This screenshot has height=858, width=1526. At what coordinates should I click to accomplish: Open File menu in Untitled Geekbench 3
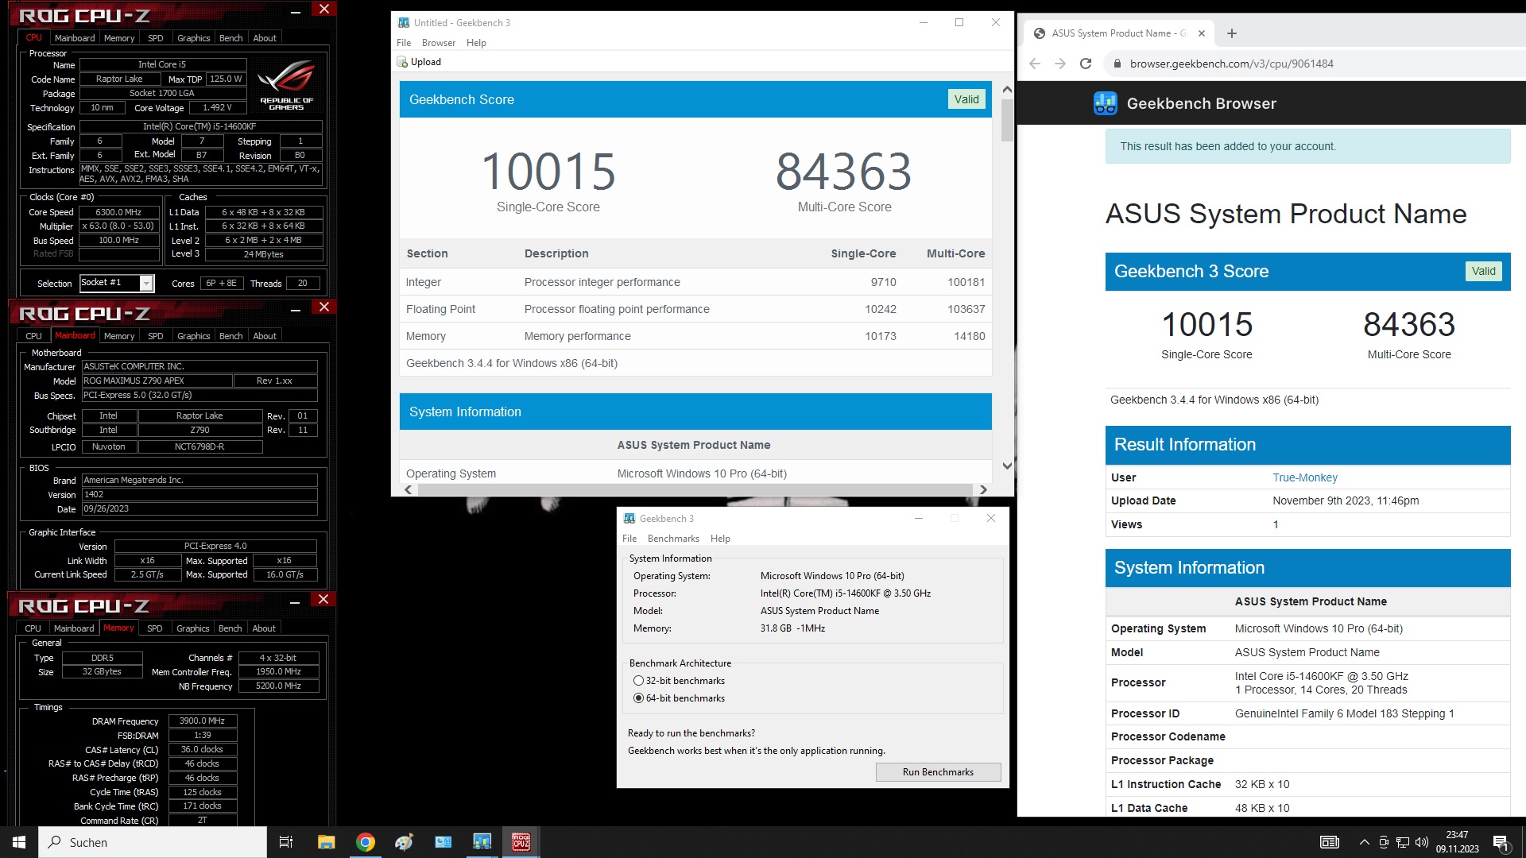(x=404, y=43)
